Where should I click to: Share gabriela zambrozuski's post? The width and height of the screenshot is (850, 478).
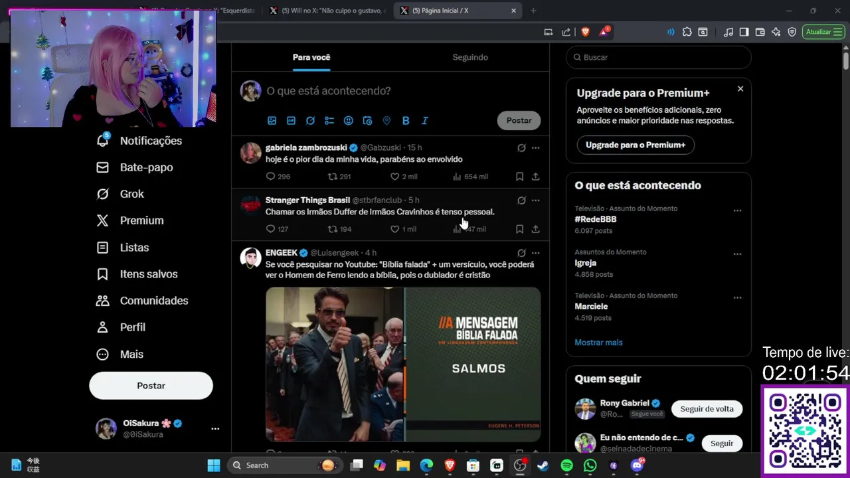tap(535, 177)
